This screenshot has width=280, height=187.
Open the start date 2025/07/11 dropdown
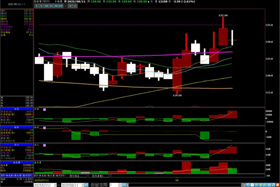(x=55, y=185)
